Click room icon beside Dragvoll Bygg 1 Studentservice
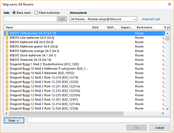Viewport: 174px width, 133px height. (7, 64)
